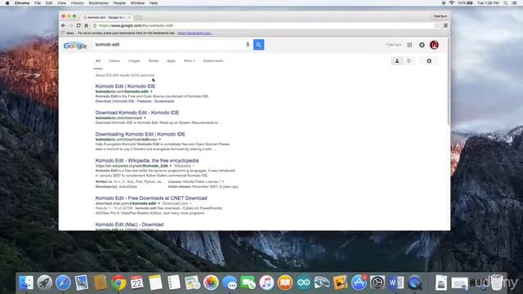Open the App Store in the Dock

click(x=359, y=283)
